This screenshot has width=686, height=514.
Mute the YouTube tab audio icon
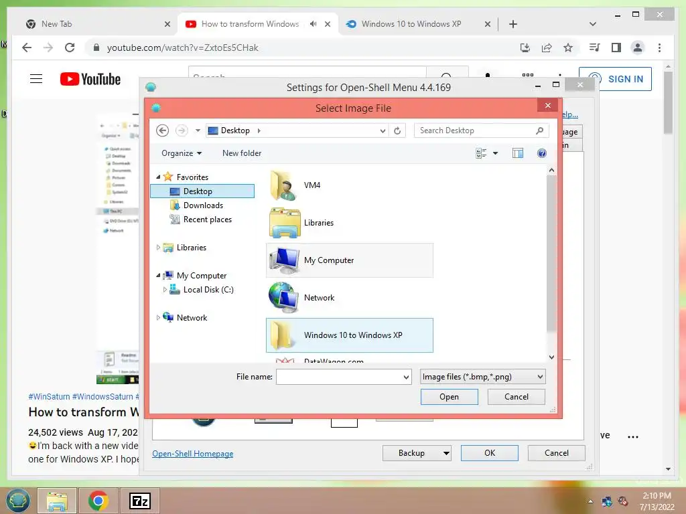(314, 24)
